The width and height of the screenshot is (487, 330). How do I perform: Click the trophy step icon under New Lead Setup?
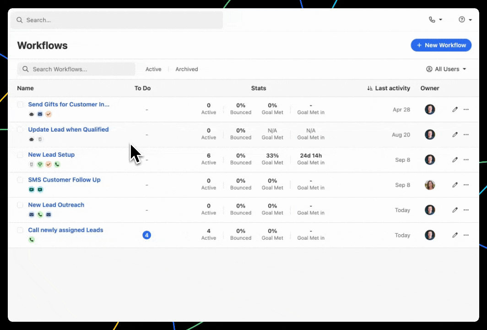pyautogui.click(x=40, y=165)
